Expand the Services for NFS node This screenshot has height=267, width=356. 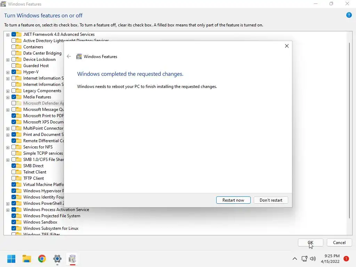8,147
